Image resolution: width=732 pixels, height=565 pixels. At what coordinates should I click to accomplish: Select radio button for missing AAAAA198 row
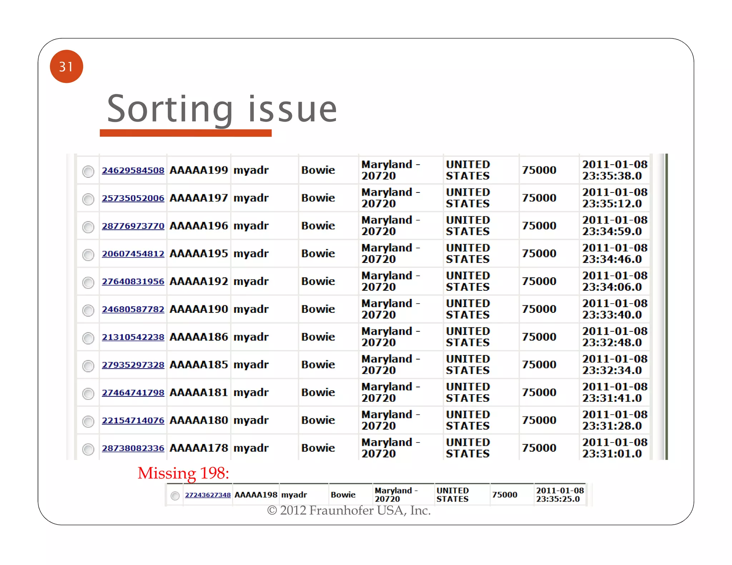click(175, 496)
